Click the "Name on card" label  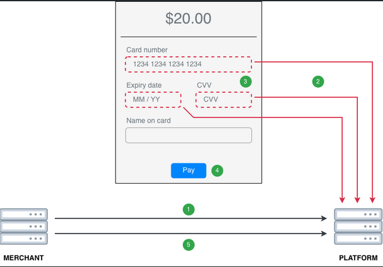tap(148, 121)
